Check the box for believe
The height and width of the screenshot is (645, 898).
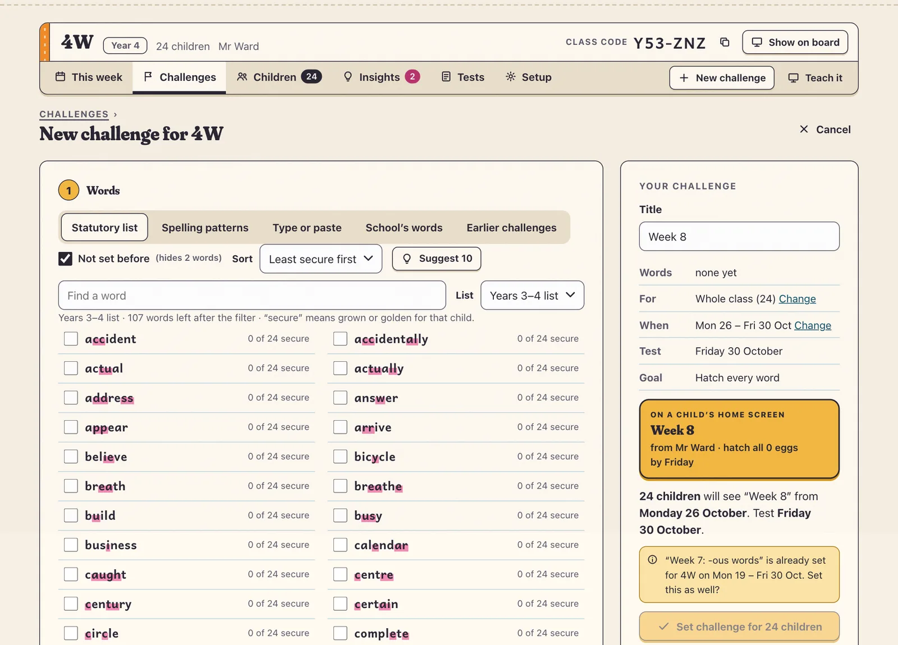tap(71, 457)
